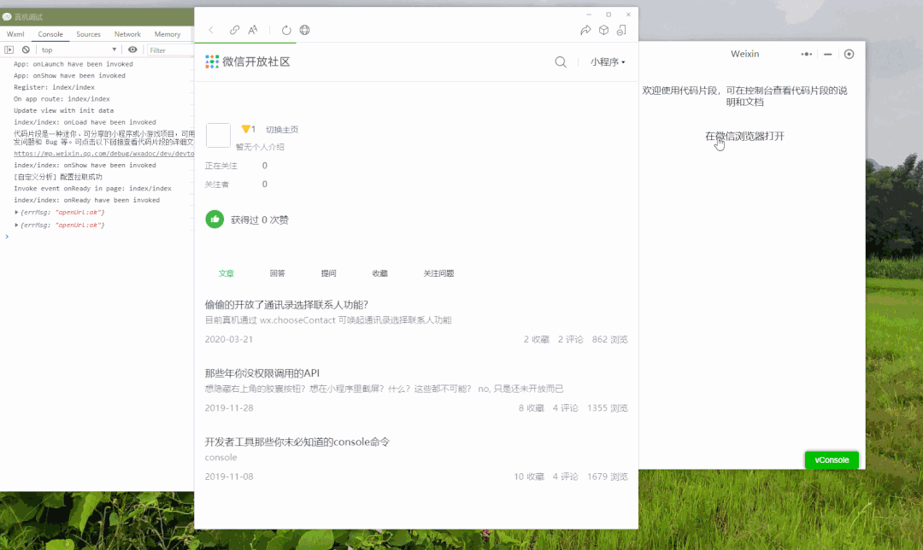Switch to Network tab in devtools

coord(127,34)
